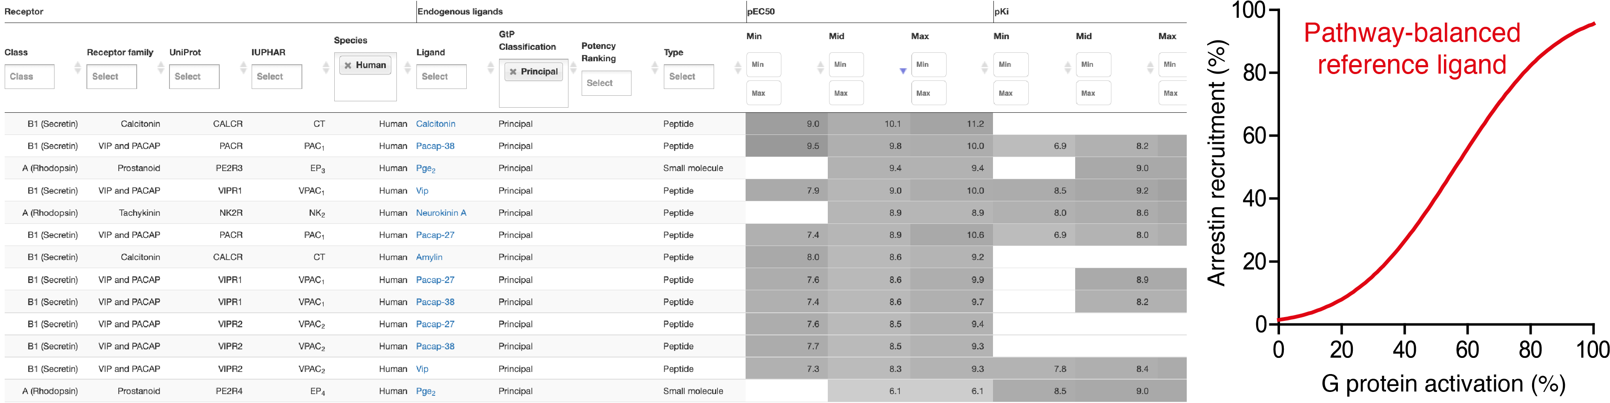Open the Potency Ranking Select dropdown
Image resolution: width=1610 pixels, height=403 pixels.
(x=606, y=83)
